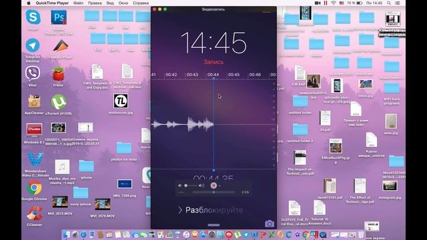Open Launchpad rocket icon in the Dock
The height and width of the screenshot is (240, 427).
[75, 235]
